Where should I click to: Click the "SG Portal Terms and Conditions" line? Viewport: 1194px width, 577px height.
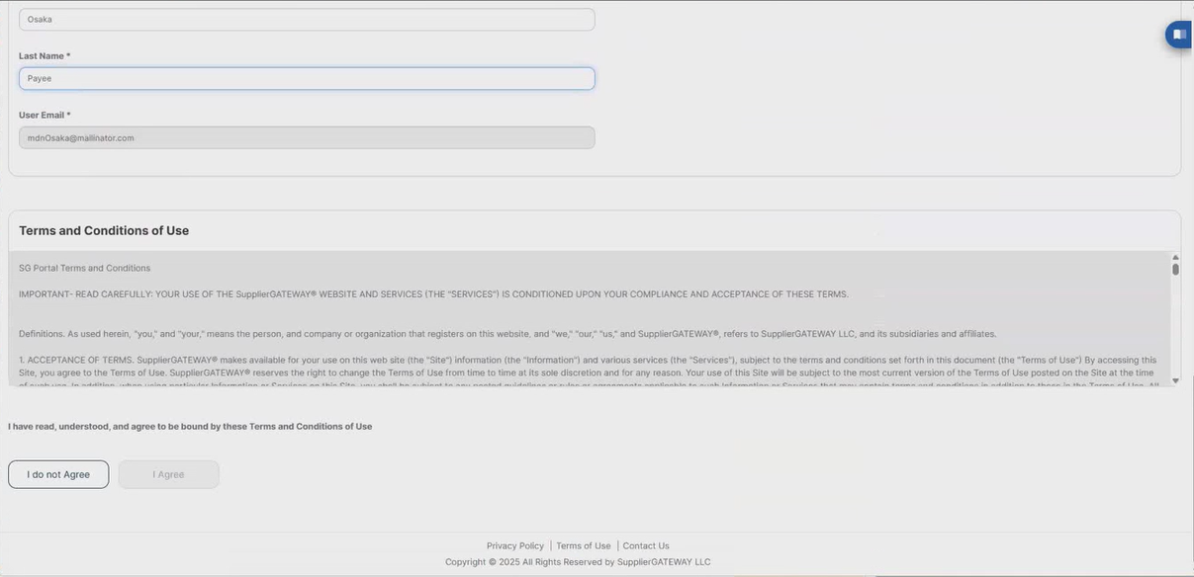[x=84, y=269]
